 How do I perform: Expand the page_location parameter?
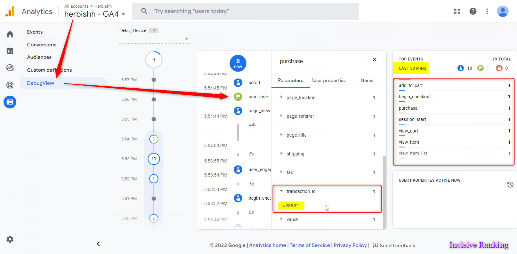point(282,97)
